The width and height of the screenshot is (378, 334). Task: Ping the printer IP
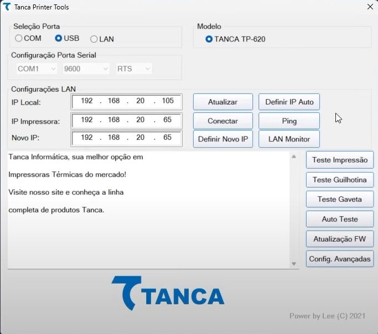point(289,121)
